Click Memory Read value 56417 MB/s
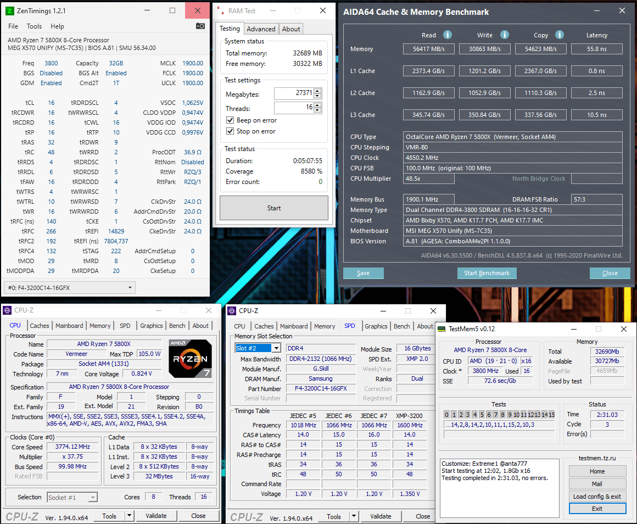 click(428, 49)
